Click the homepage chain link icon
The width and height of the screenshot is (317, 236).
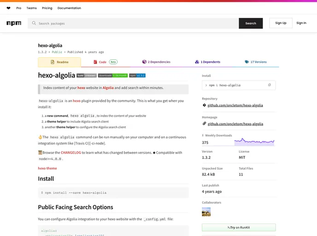tap(204, 124)
